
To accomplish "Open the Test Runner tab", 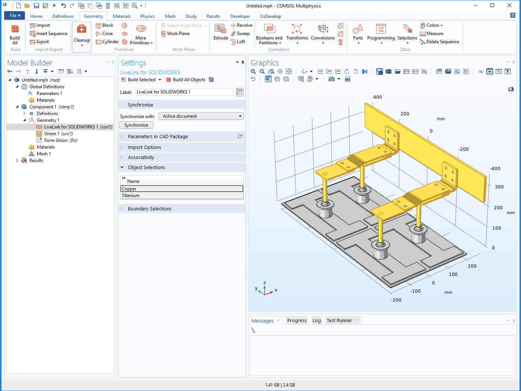I will click(x=339, y=320).
